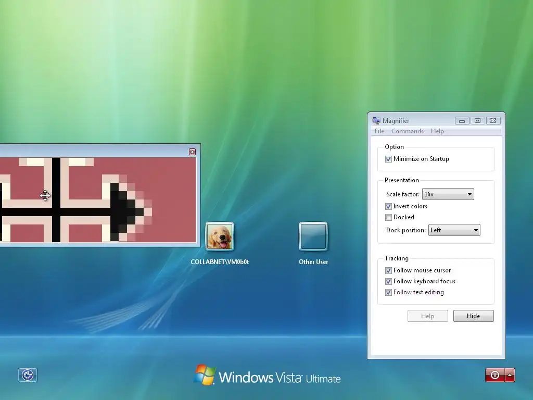Open the Ease of Access button

click(28, 375)
